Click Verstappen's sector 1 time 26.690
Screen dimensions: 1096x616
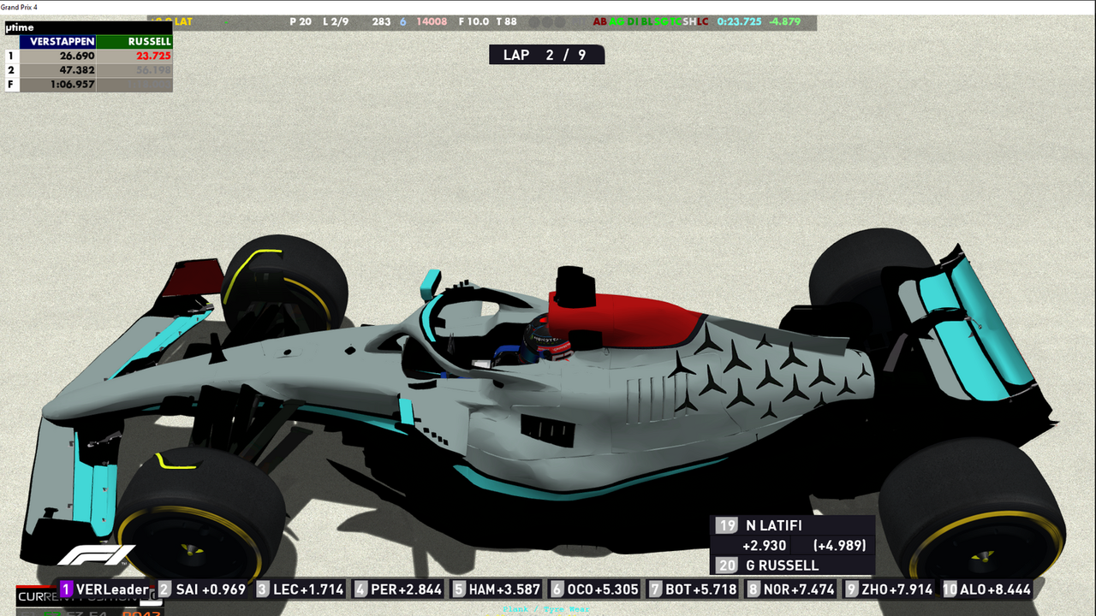tap(77, 56)
